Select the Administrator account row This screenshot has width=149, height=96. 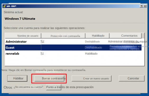click(73, 42)
